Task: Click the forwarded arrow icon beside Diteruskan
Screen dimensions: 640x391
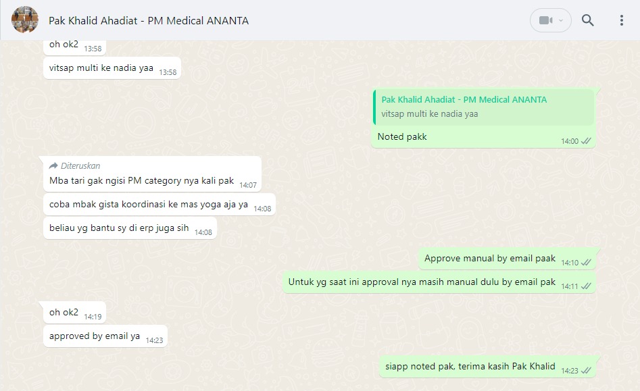Action: coord(53,165)
